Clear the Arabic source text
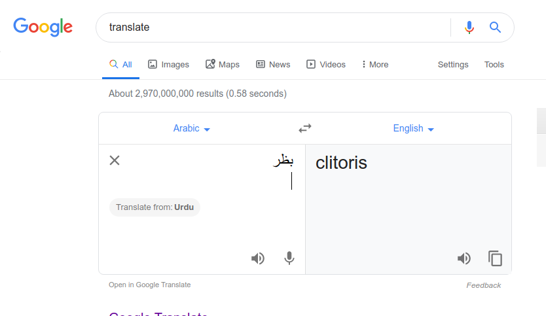 (115, 160)
